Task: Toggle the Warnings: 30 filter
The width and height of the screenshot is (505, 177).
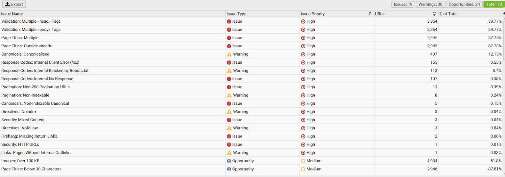Action: pos(430,4)
